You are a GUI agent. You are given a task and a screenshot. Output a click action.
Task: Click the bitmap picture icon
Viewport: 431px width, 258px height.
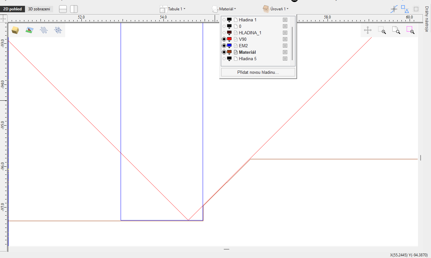(x=30, y=30)
